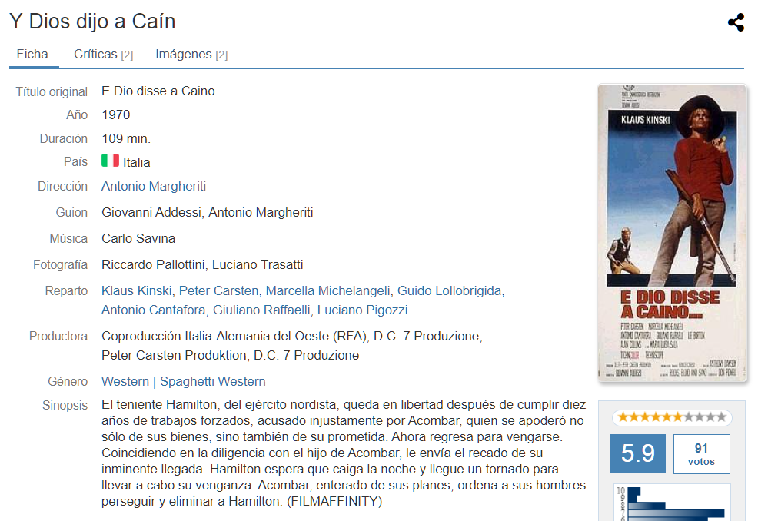Viewport: 758px width, 521px height.
Task: Click the star rating bar
Action: [672, 417]
